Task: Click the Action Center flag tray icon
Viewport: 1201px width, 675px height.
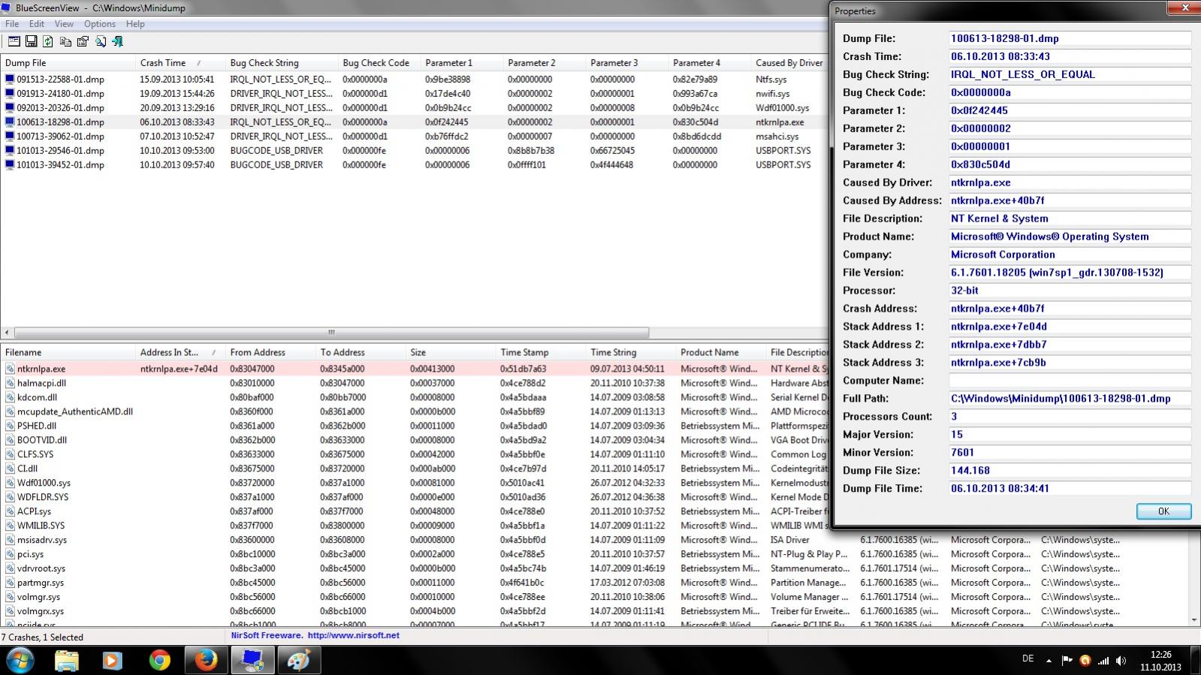Action: coord(1067,661)
